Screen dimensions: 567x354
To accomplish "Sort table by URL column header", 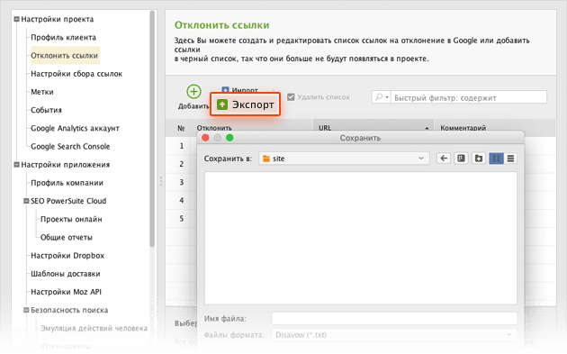I will 373,127.
